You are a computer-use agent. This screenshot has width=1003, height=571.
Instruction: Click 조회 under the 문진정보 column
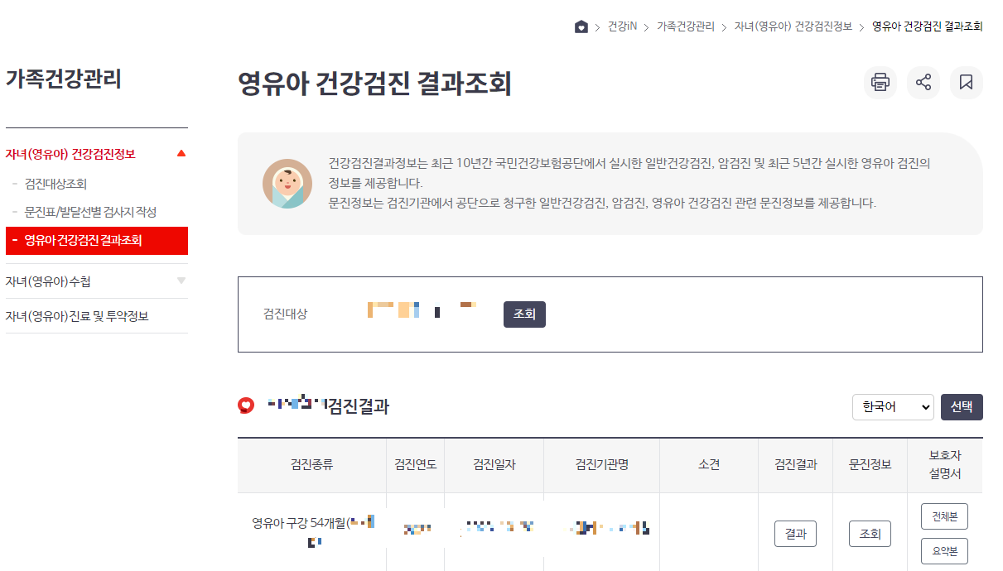[x=869, y=534]
